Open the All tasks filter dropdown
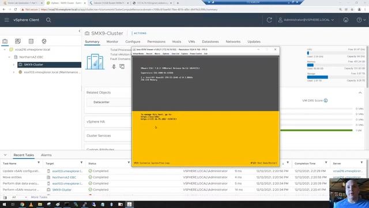Image resolution: width=369 pixels, height=208 pixels. click(19, 197)
